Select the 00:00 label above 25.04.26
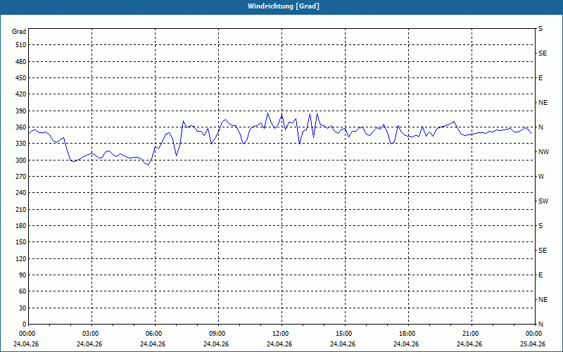 (x=534, y=334)
